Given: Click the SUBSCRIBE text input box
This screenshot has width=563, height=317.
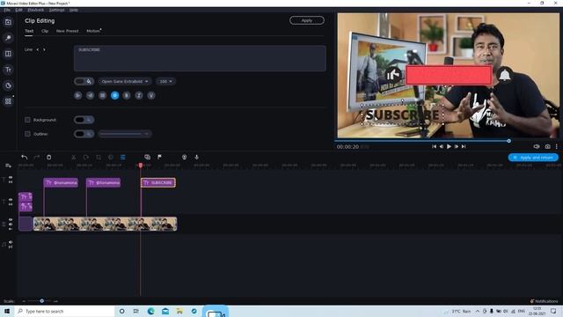Looking at the screenshot, I should click(200, 58).
